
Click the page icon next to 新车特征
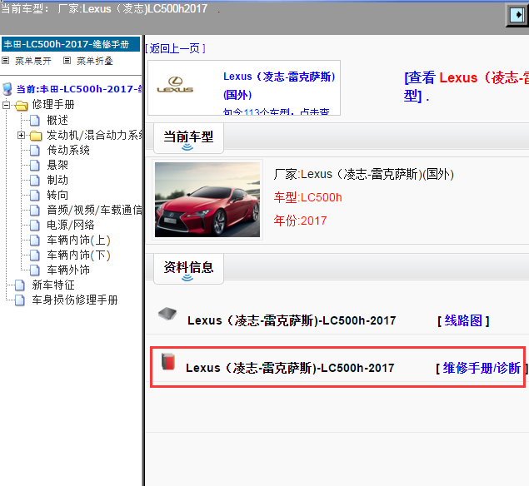click(x=20, y=285)
